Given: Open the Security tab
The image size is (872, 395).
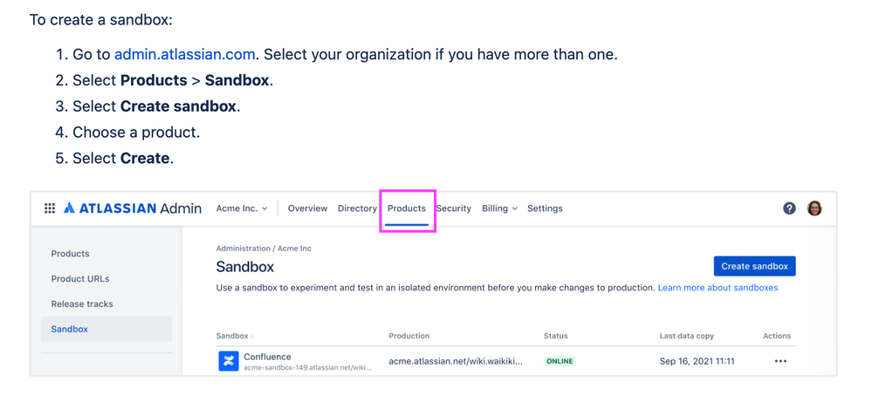Looking at the screenshot, I should point(453,208).
